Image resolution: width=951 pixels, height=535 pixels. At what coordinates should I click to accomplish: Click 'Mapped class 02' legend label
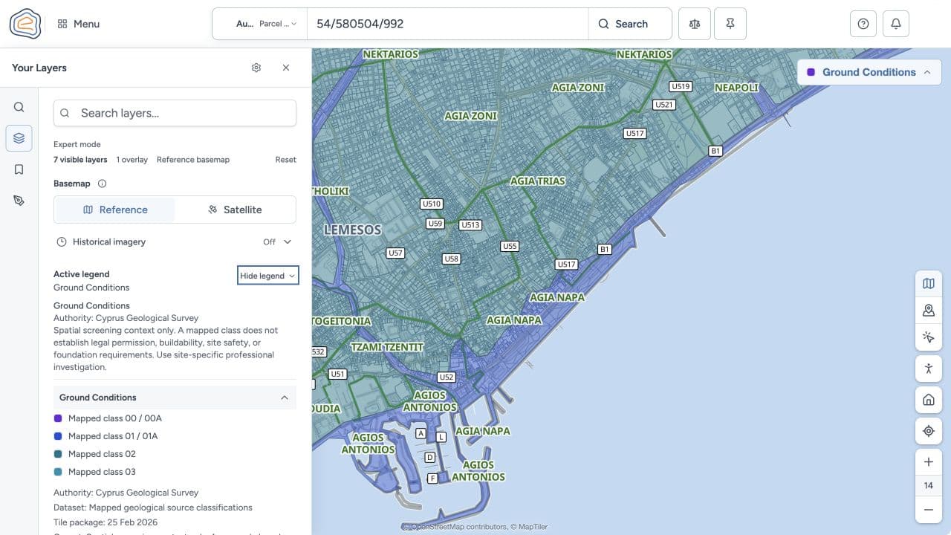coord(102,454)
